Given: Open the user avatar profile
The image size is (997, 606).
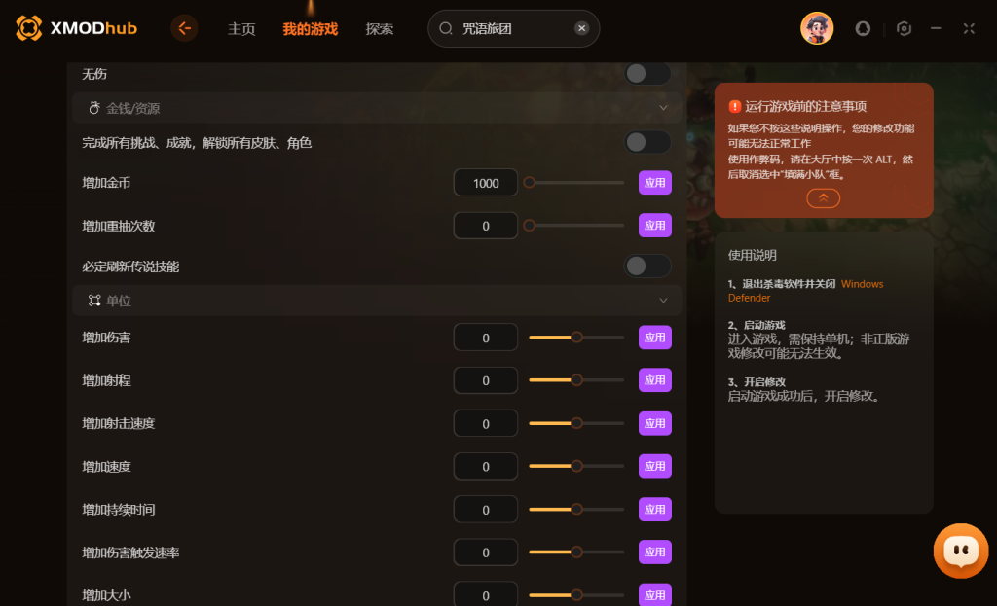Looking at the screenshot, I should tap(817, 28).
